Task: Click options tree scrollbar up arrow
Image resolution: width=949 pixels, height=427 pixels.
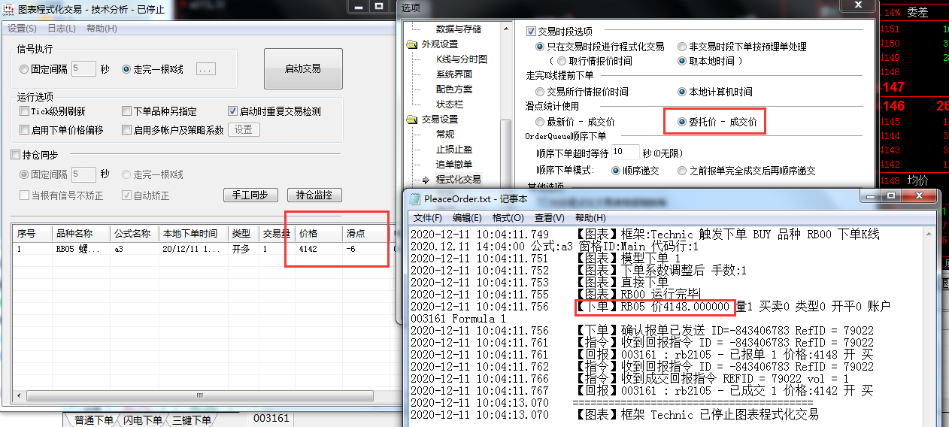Action: pyautogui.click(x=506, y=29)
